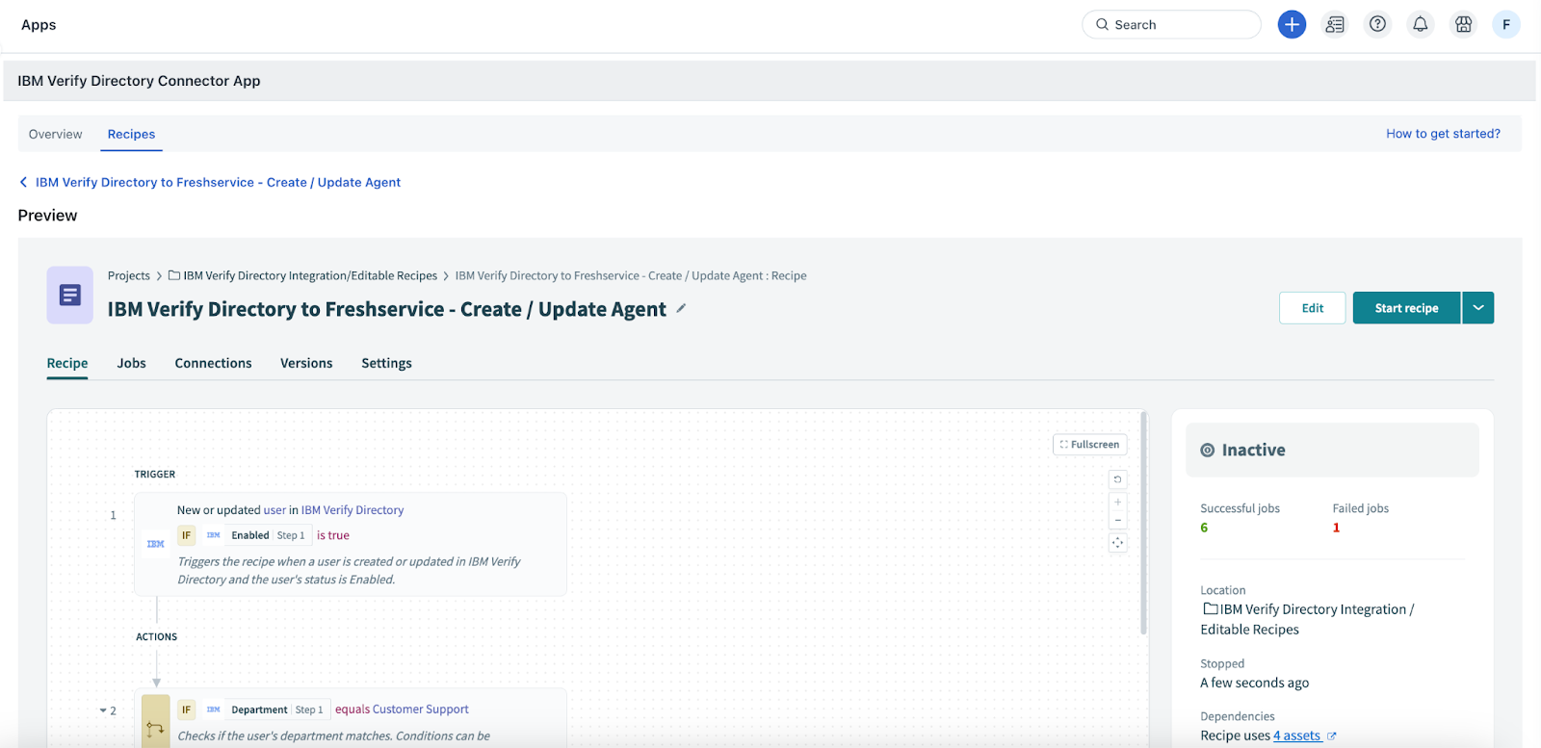Viewport: 1541px width, 748px height.
Task: Open the Versions tab
Action: (306, 363)
